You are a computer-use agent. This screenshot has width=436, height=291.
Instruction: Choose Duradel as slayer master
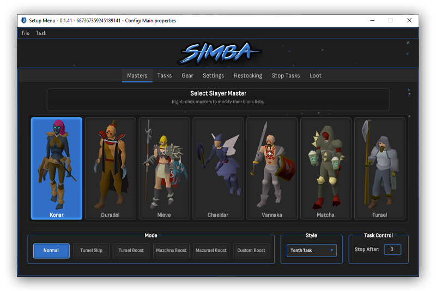coord(110,168)
